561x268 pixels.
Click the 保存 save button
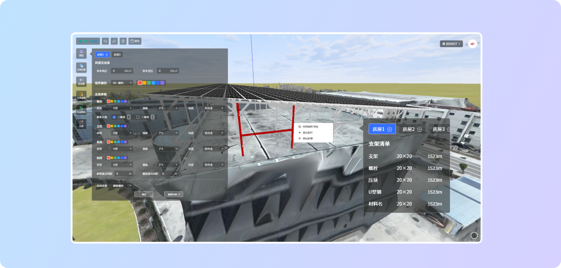[x=135, y=41]
